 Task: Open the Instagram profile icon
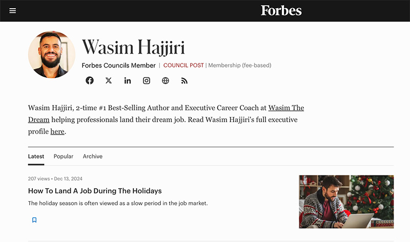pyautogui.click(x=147, y=81)
